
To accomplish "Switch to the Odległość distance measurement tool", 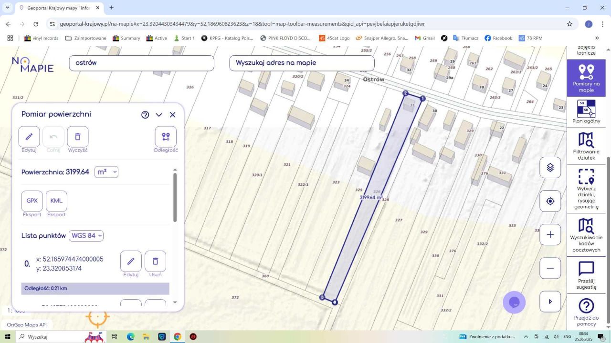I will pyautogui.click(x=166, y=137).
